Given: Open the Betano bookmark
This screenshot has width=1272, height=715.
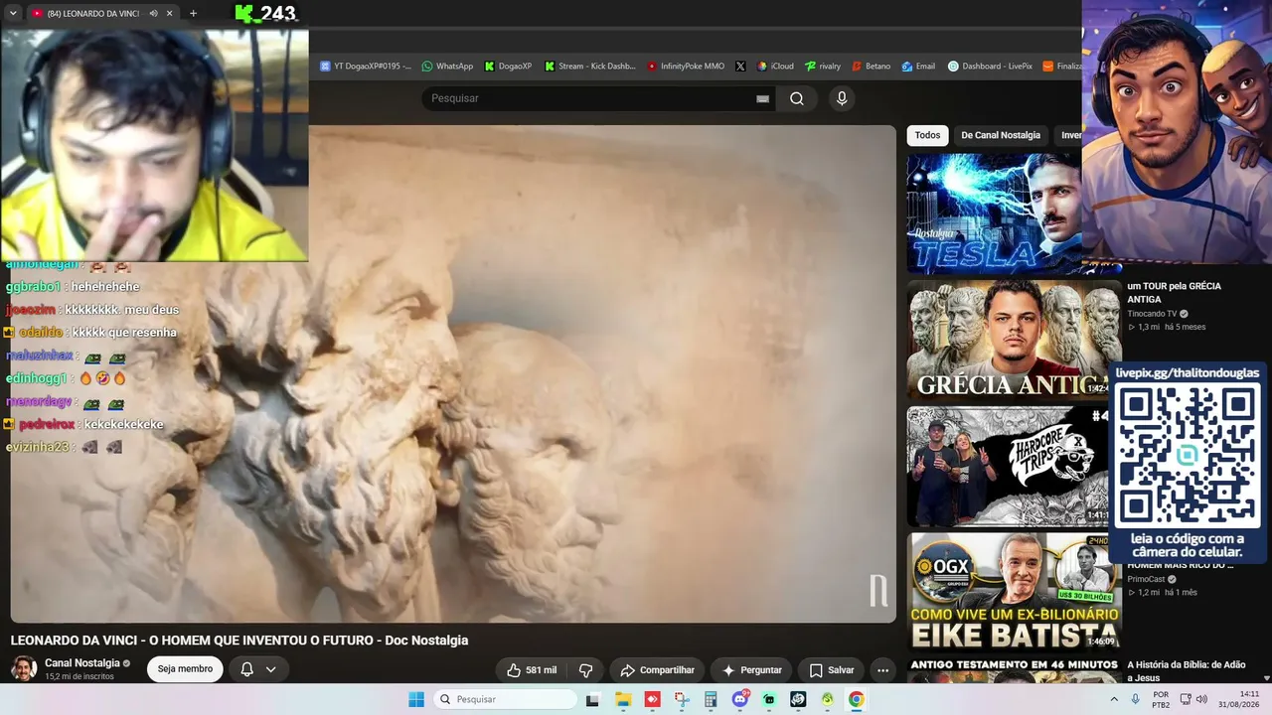Looking at the screenshot, I should 871,67.
